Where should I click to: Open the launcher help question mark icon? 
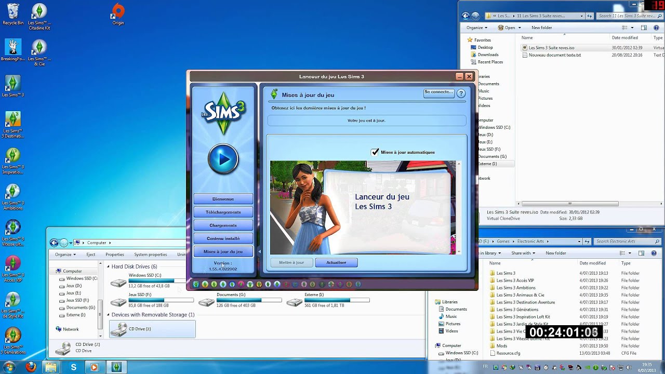click(461, 94)
